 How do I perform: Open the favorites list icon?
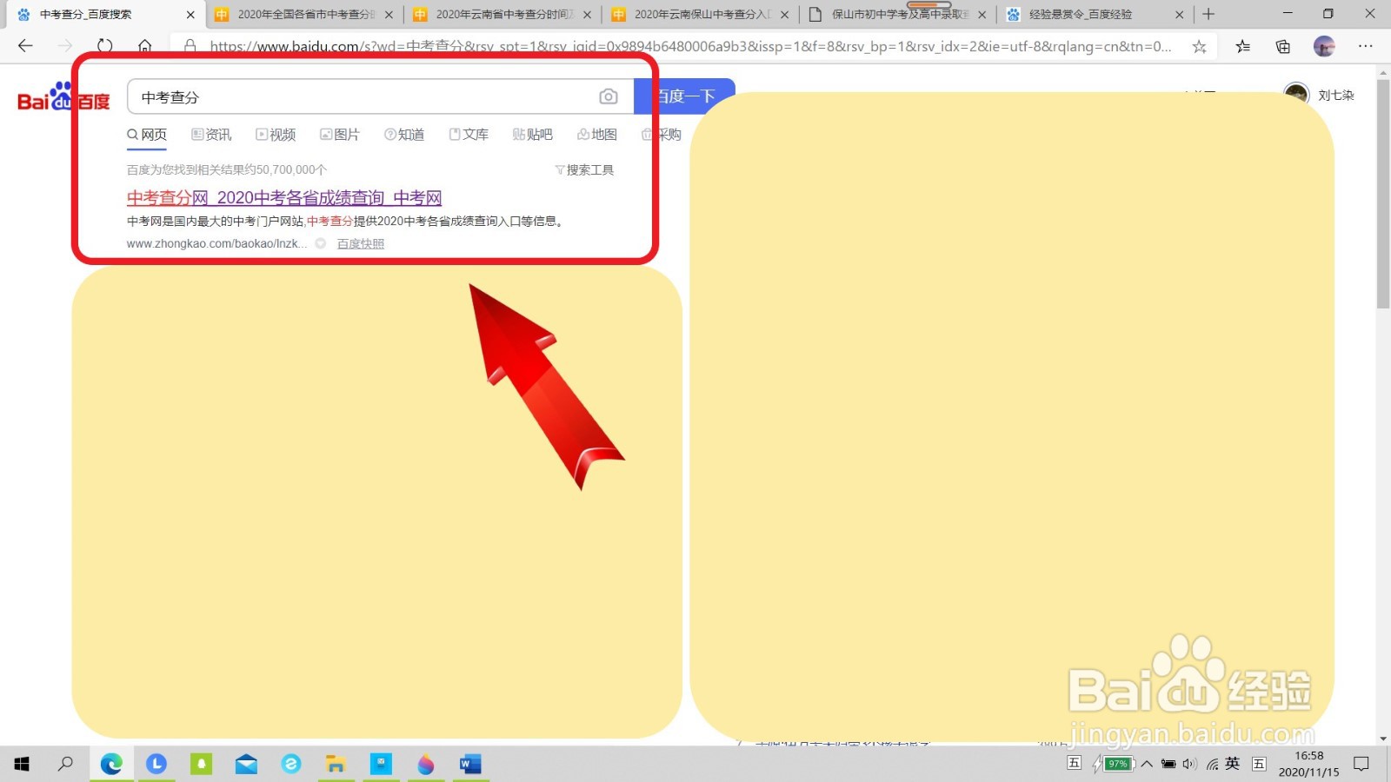tap(1243, 46)
